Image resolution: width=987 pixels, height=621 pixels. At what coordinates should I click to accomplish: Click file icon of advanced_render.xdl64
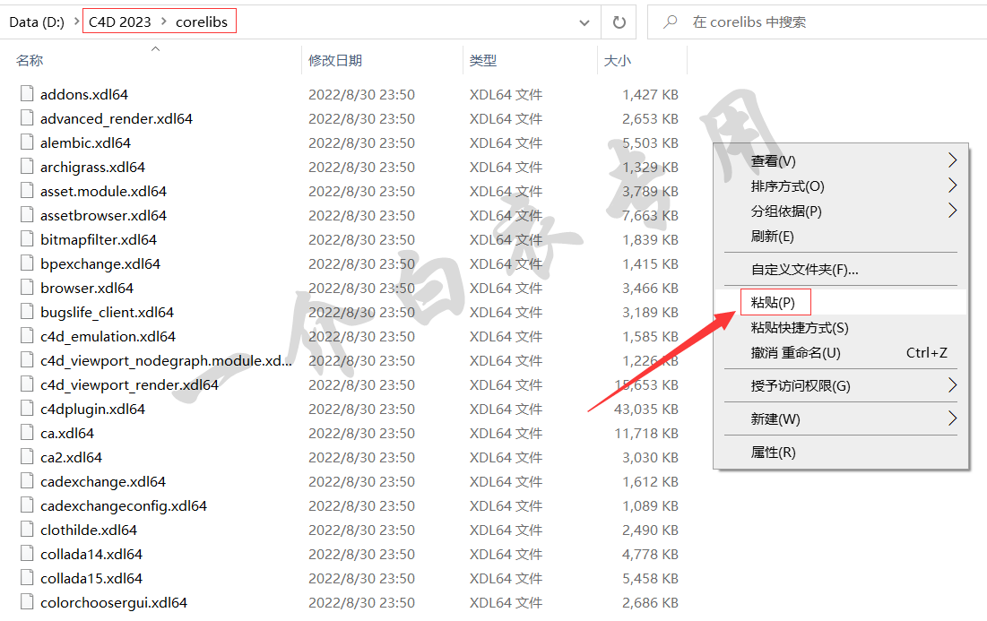[26, 118]
